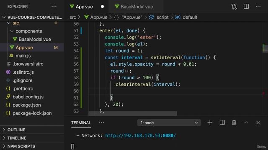Click the compare changes icon in editor toolbar
Image resolution: width=268 pixels, height=150 pixels.
coord(234,7)
